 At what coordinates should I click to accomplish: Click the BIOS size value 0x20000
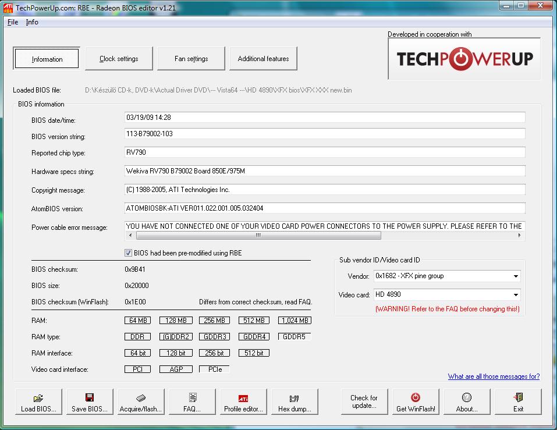[x=137, y=286]
